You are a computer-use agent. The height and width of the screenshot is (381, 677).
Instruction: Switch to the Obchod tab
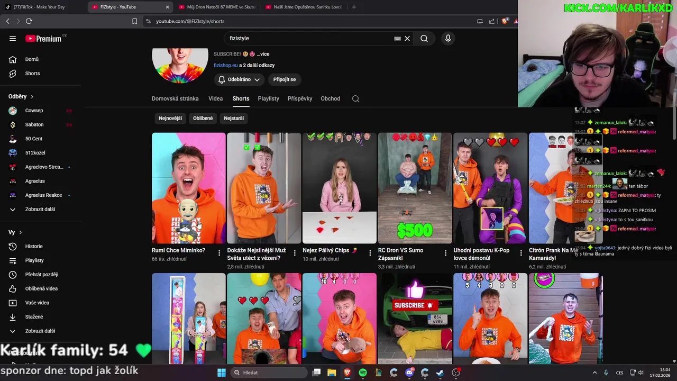coord(331,98)
